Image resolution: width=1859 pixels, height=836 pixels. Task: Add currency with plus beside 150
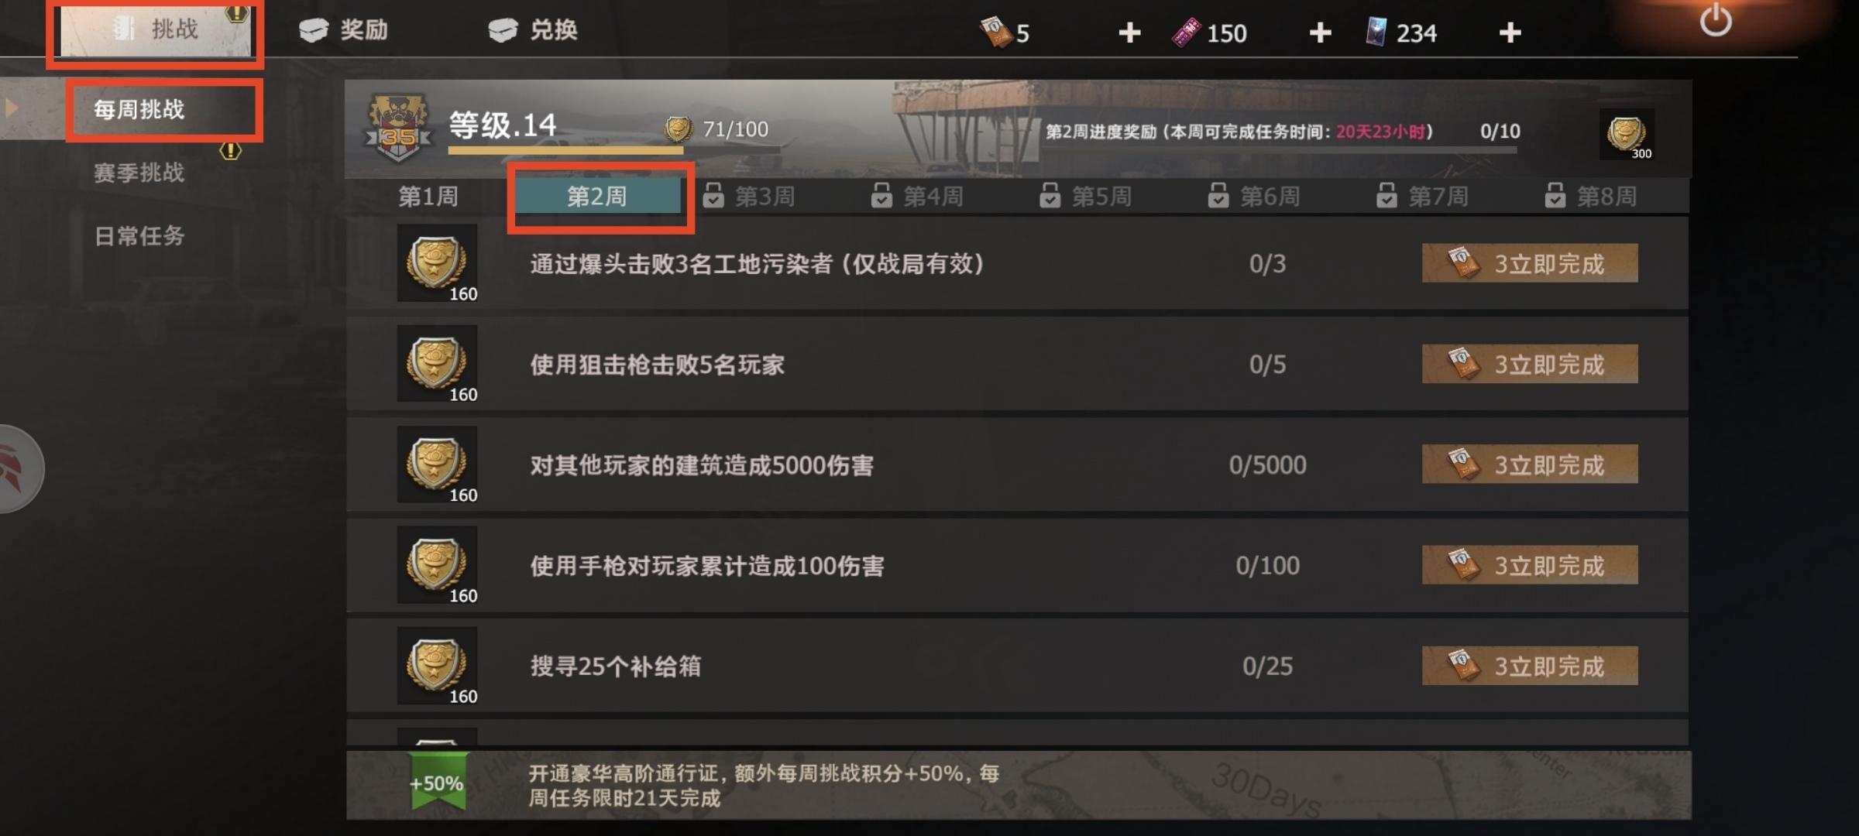coord(1320,33)
